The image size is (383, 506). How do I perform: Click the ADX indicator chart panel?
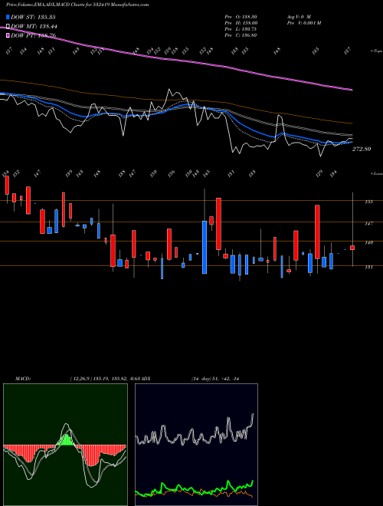tap(196, 445)
